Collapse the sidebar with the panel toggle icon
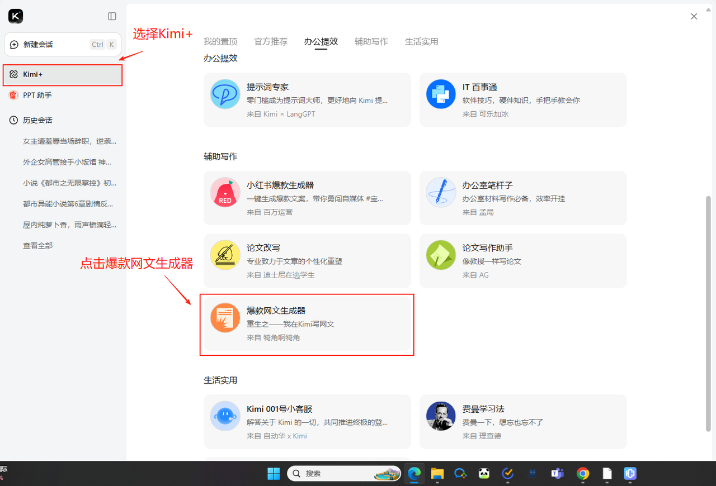The image size is (716, 486). tap(112, 16)
